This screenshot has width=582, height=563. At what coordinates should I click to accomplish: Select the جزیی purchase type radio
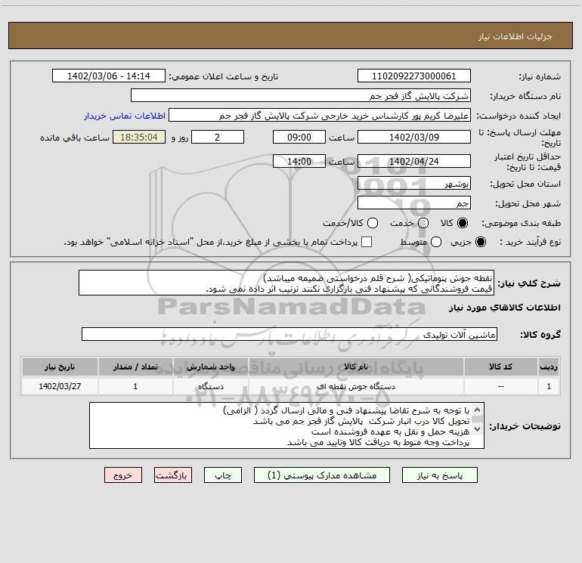click(x=481, y=242)
